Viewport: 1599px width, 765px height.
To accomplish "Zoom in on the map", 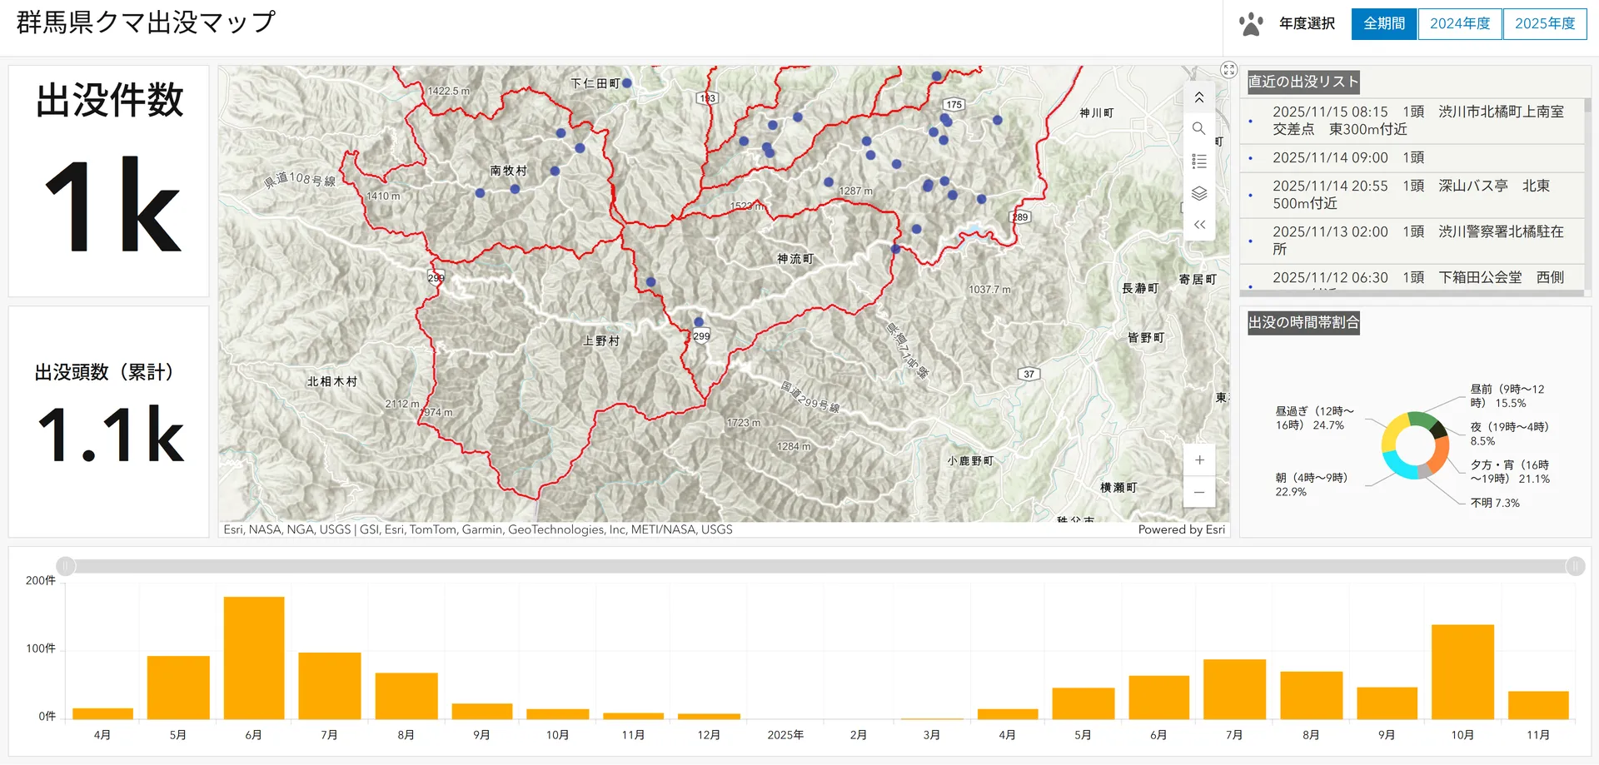I will pos(1198,460).
